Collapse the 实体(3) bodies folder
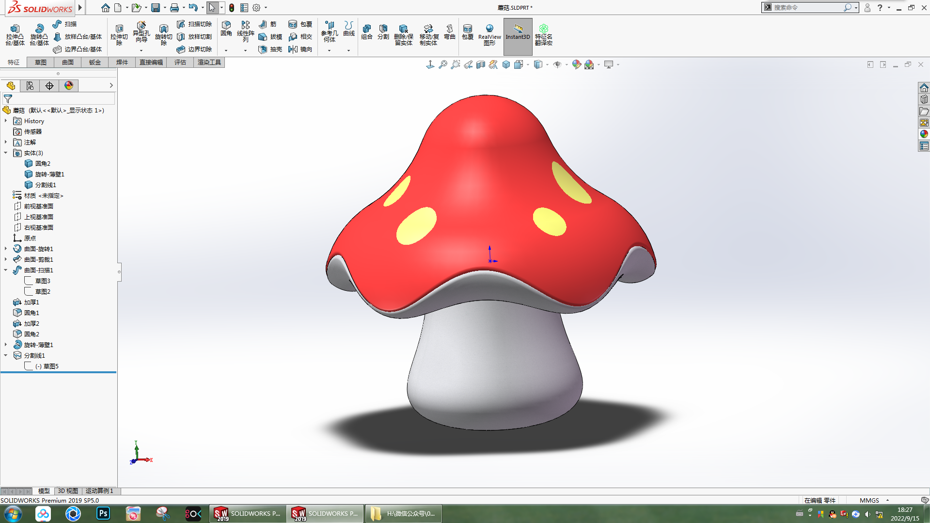Viewport: 930px width, 523px height. (x=6, y=153)
